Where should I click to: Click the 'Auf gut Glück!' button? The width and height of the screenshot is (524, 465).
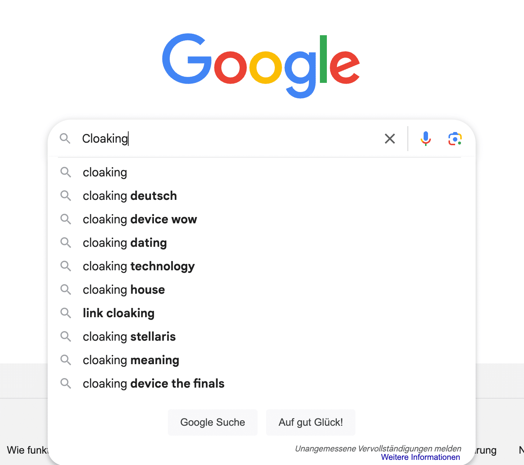point(311,422)
